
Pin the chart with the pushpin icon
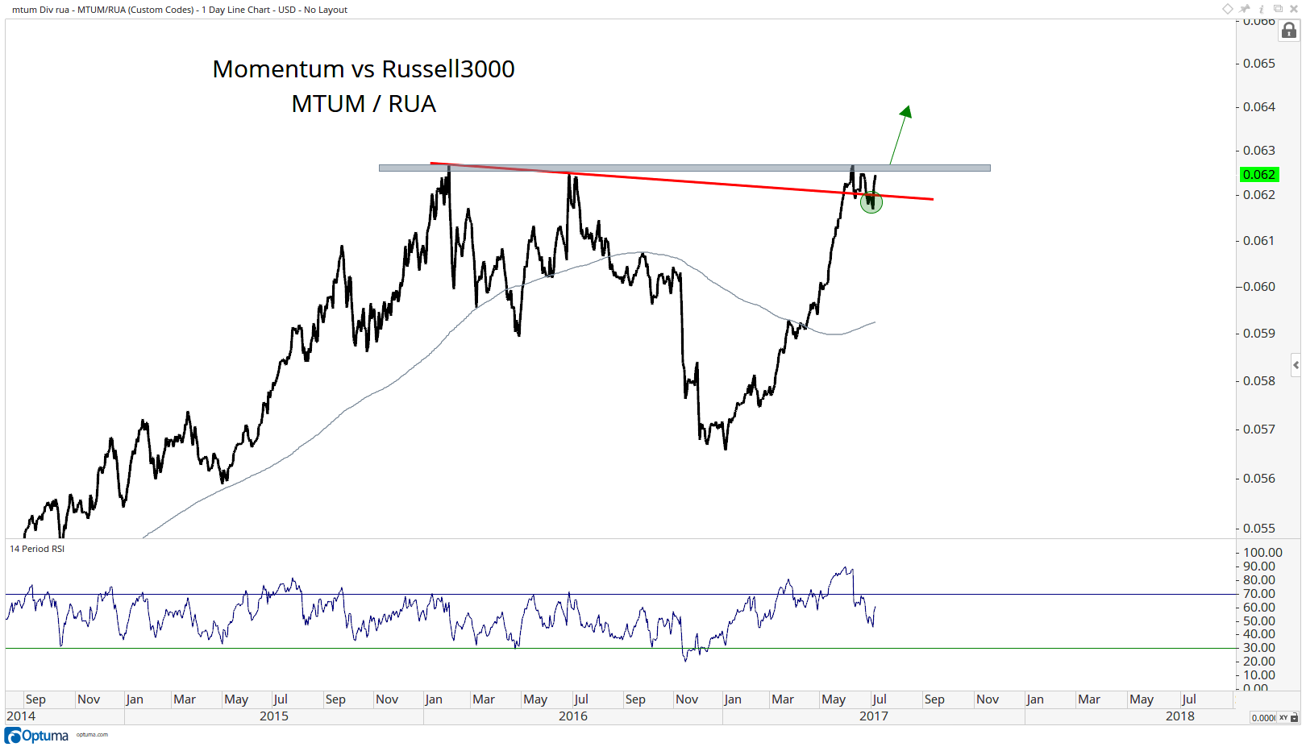pyautogui.click(x=1245, y=9)
